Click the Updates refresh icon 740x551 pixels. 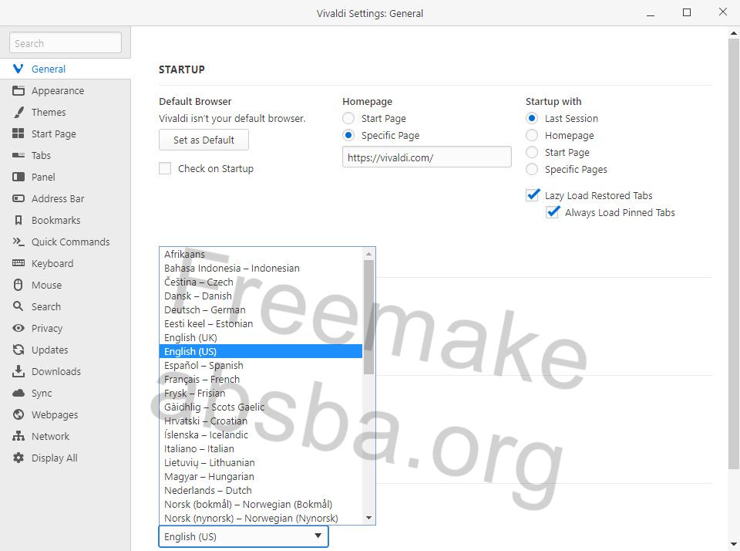point(18,350)
